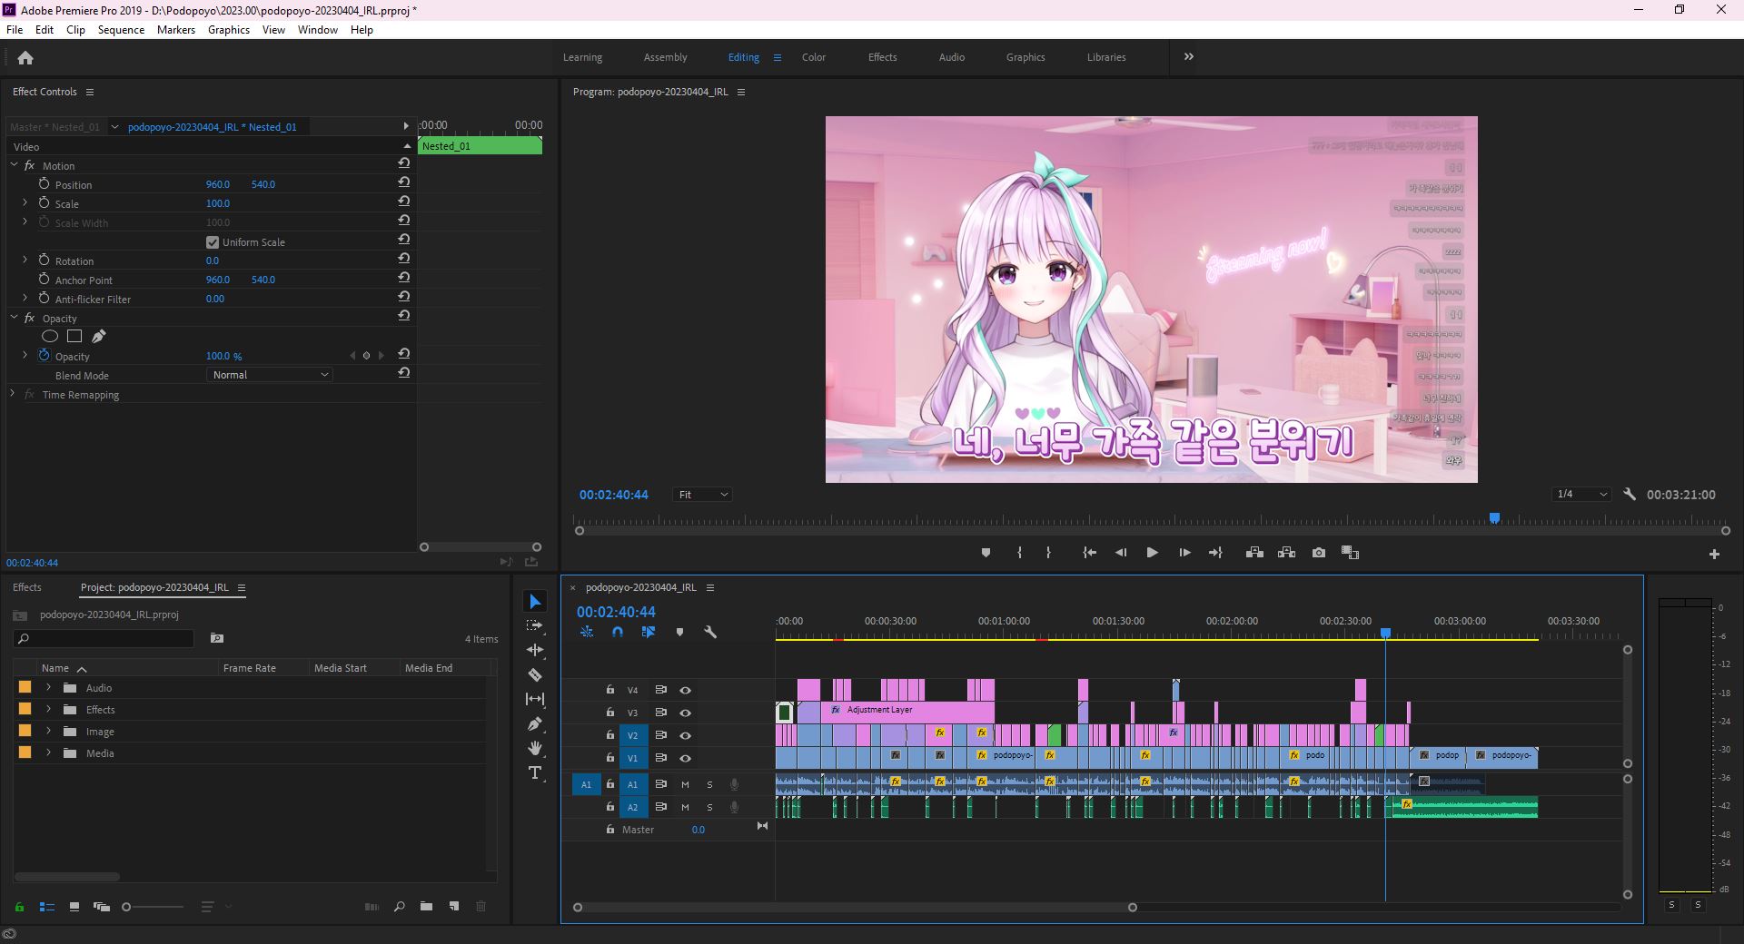1744x944 pixels.
Task: Select the Razor tool
Action: 535,674
